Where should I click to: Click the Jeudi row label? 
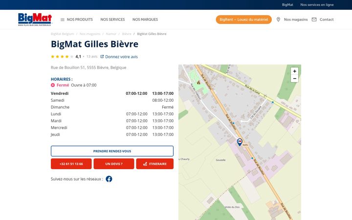pyautogui.click(x=55, y=134)
